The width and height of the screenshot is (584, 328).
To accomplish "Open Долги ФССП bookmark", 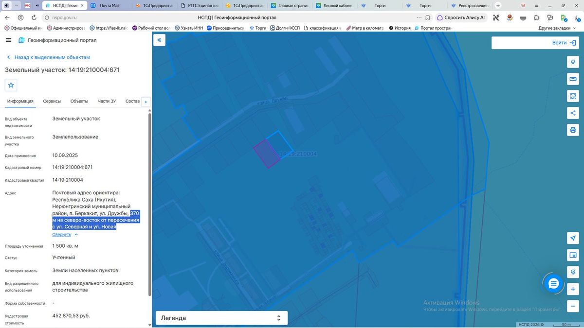I will pyautogui.click(x=285, y=28).
